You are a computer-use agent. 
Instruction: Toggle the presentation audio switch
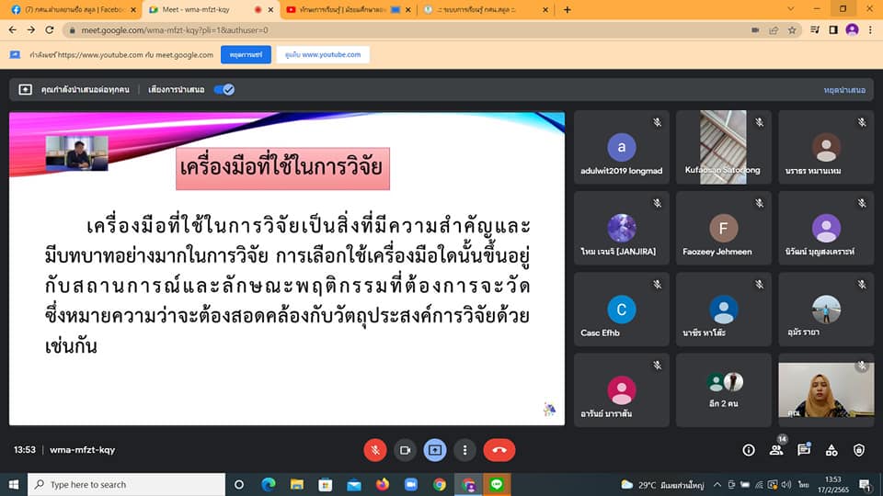point(224,89)
